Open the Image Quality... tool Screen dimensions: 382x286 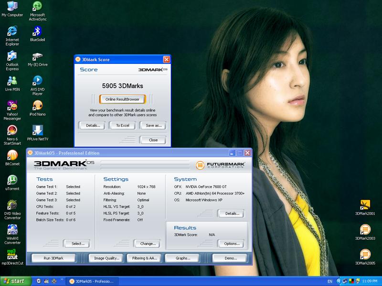coord(106,258)
